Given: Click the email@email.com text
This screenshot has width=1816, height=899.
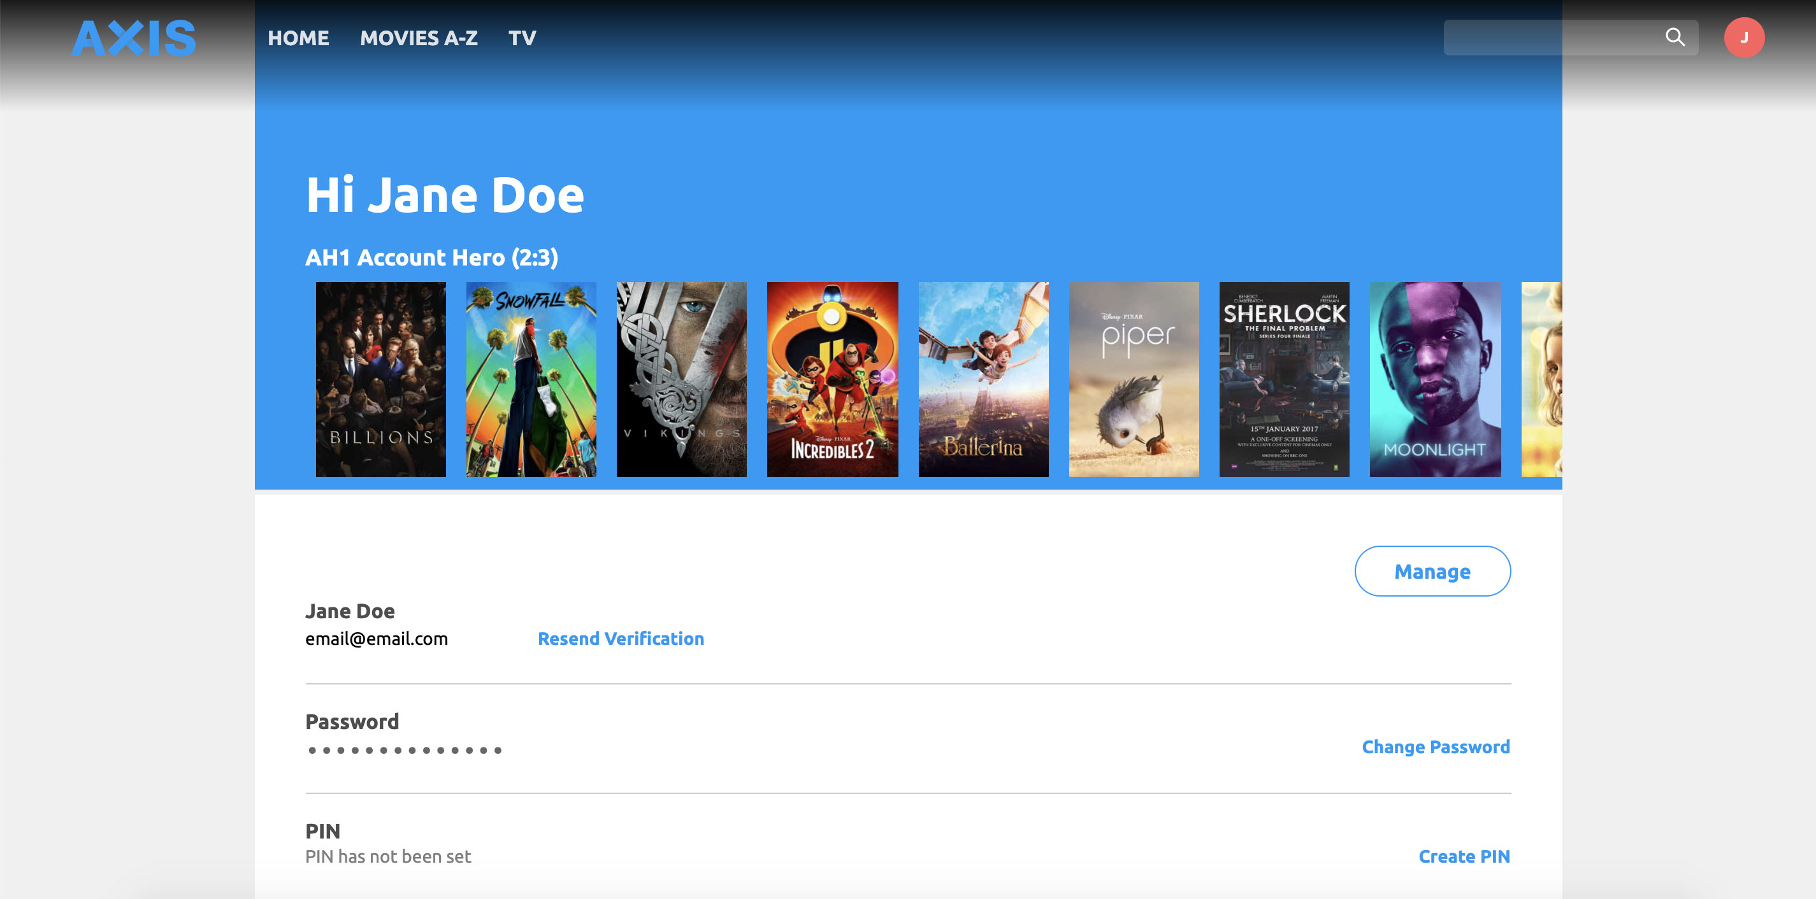Looking at the screenshot, I should (377, 639).
